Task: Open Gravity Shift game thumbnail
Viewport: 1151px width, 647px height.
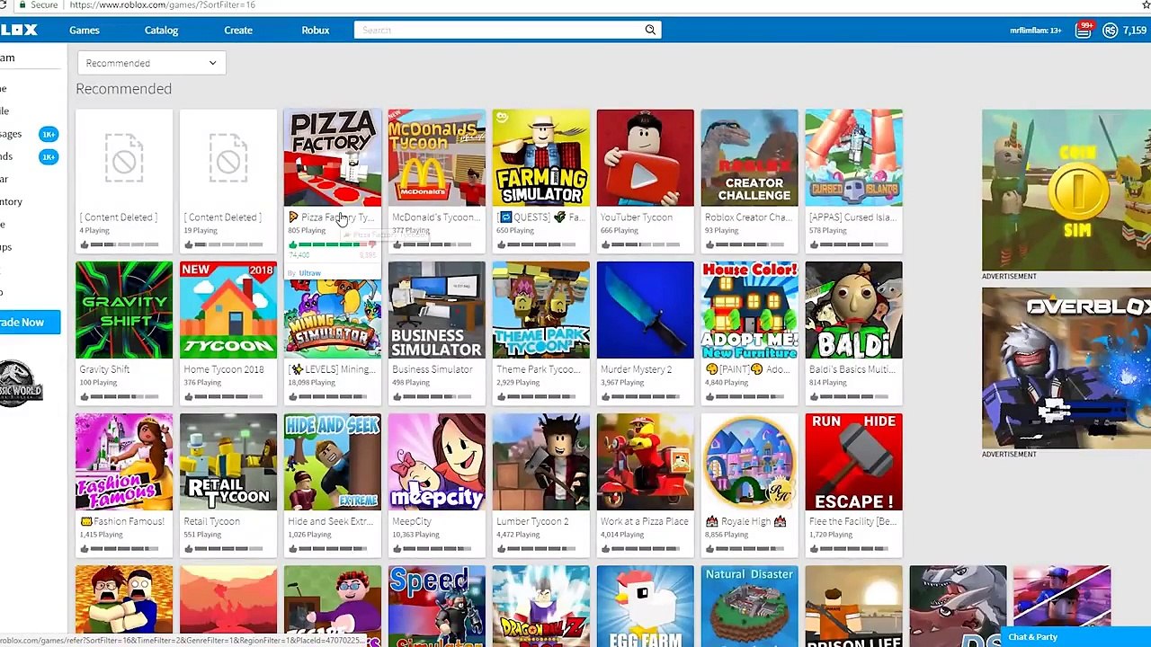Action: pos(124,310)
